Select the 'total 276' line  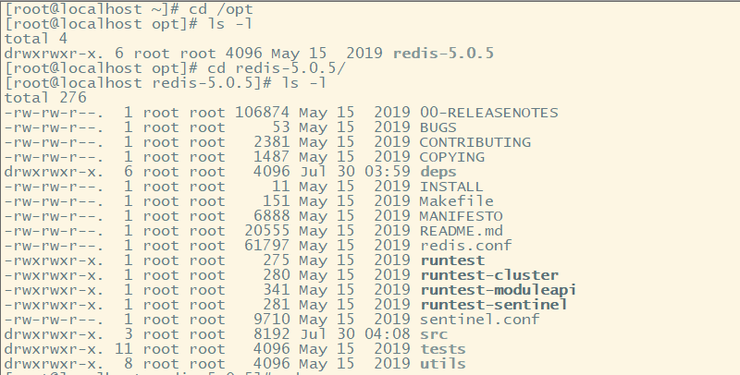click(x=45, y=98)
